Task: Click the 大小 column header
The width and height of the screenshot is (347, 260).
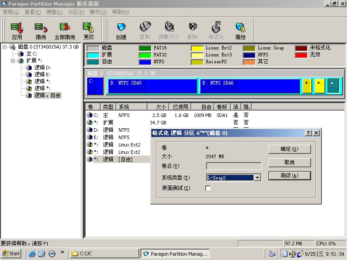Action: click(x=158, y=107)
